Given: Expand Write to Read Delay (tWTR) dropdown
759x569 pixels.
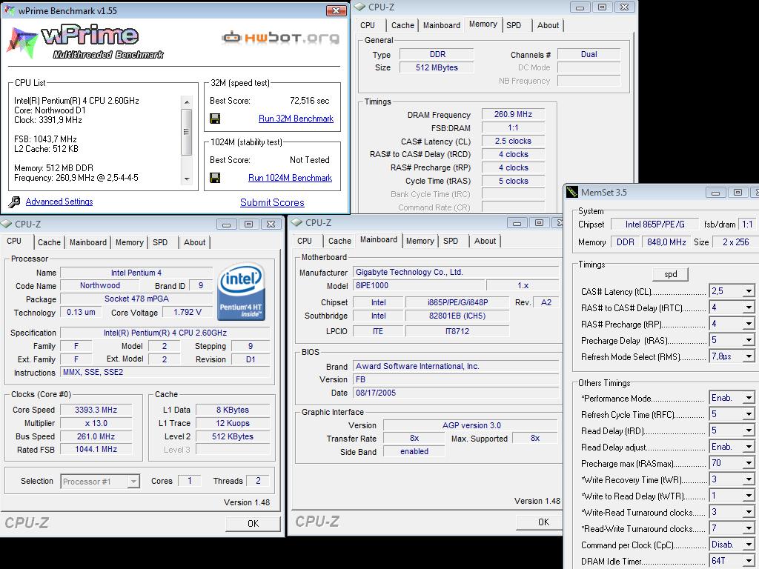Looking at the screenshot, I should 749,496.
